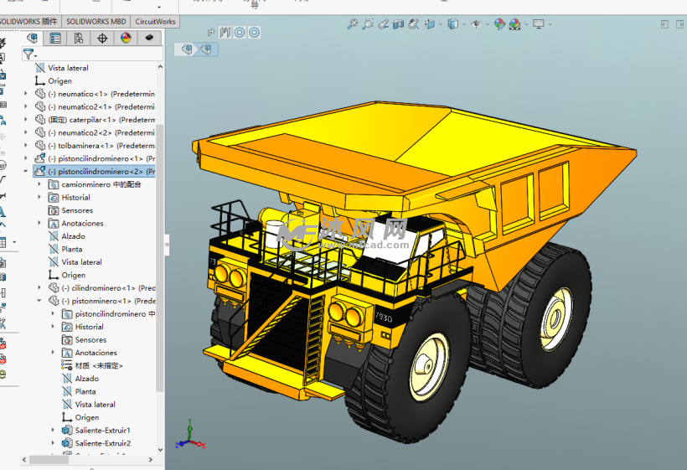Click the Edit Appearance color ball icon
687x470 pixels.
tap(499, 25)
